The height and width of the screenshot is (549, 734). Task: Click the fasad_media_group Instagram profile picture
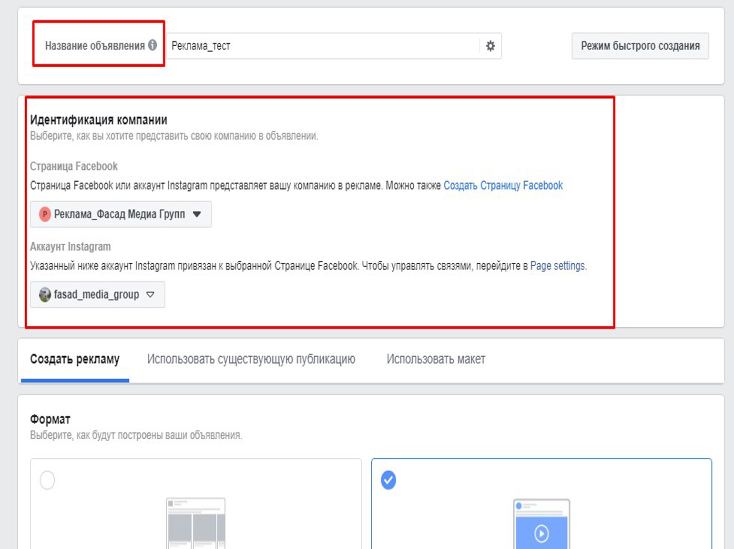point(45,295)
